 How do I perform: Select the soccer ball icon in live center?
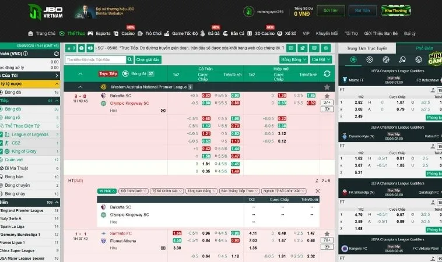point(354,59)
